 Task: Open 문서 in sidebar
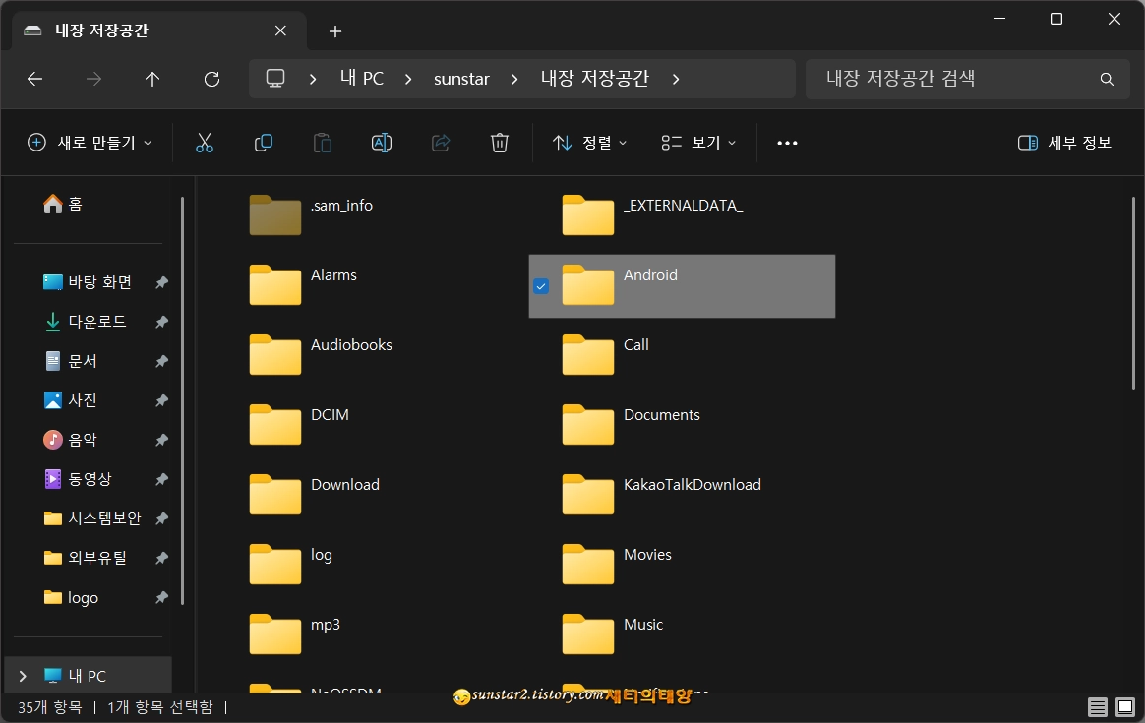(x=70, y=361)
